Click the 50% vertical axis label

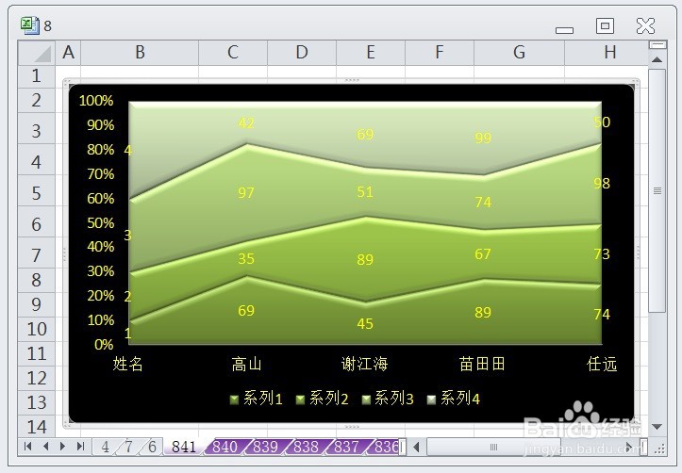tap(101, 223)
